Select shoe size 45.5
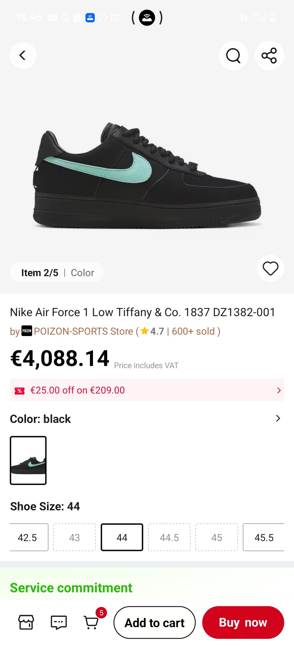294x647 pixels. [264, 537]
